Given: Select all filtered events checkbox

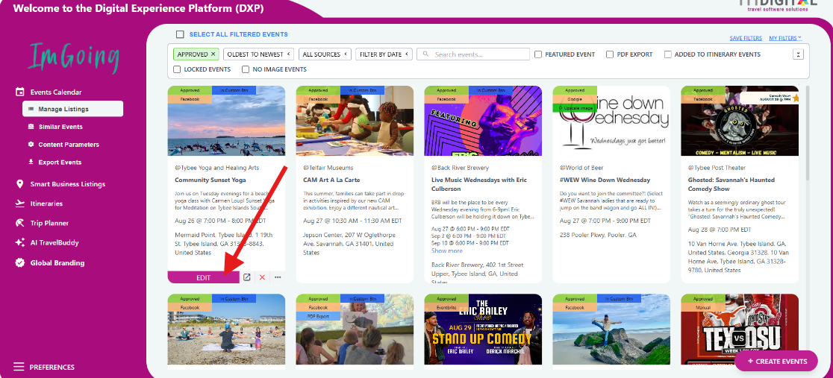Looking at the screenshot, I should [180, 34].
